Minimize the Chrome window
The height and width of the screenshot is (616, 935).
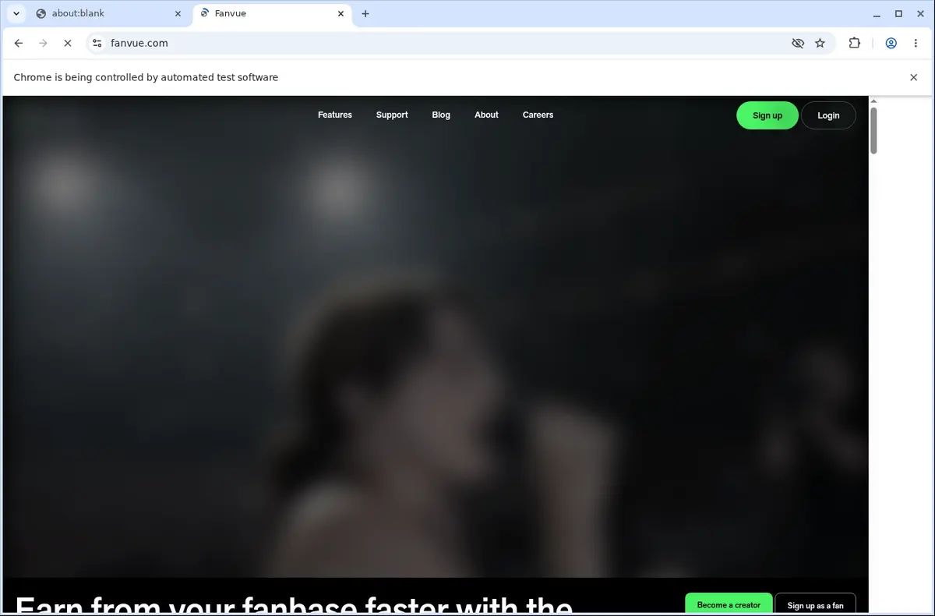click(x=877, y=13)
